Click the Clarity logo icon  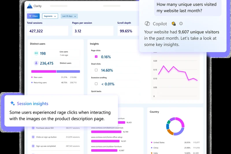(x=30, y=6)
